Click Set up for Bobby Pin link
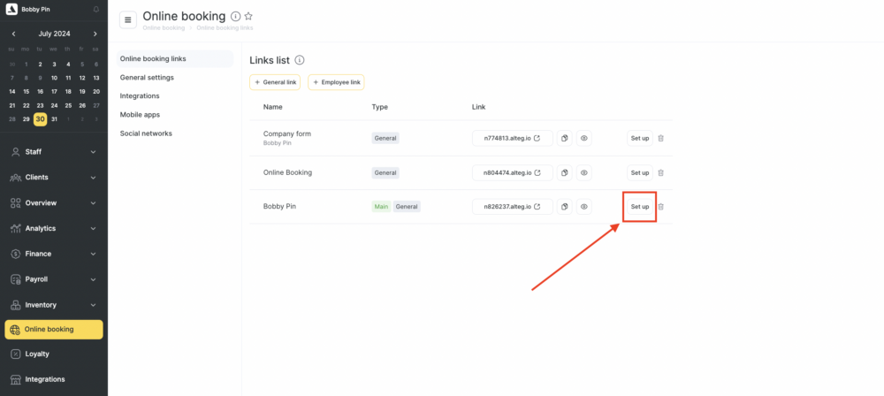 [639, 207]
